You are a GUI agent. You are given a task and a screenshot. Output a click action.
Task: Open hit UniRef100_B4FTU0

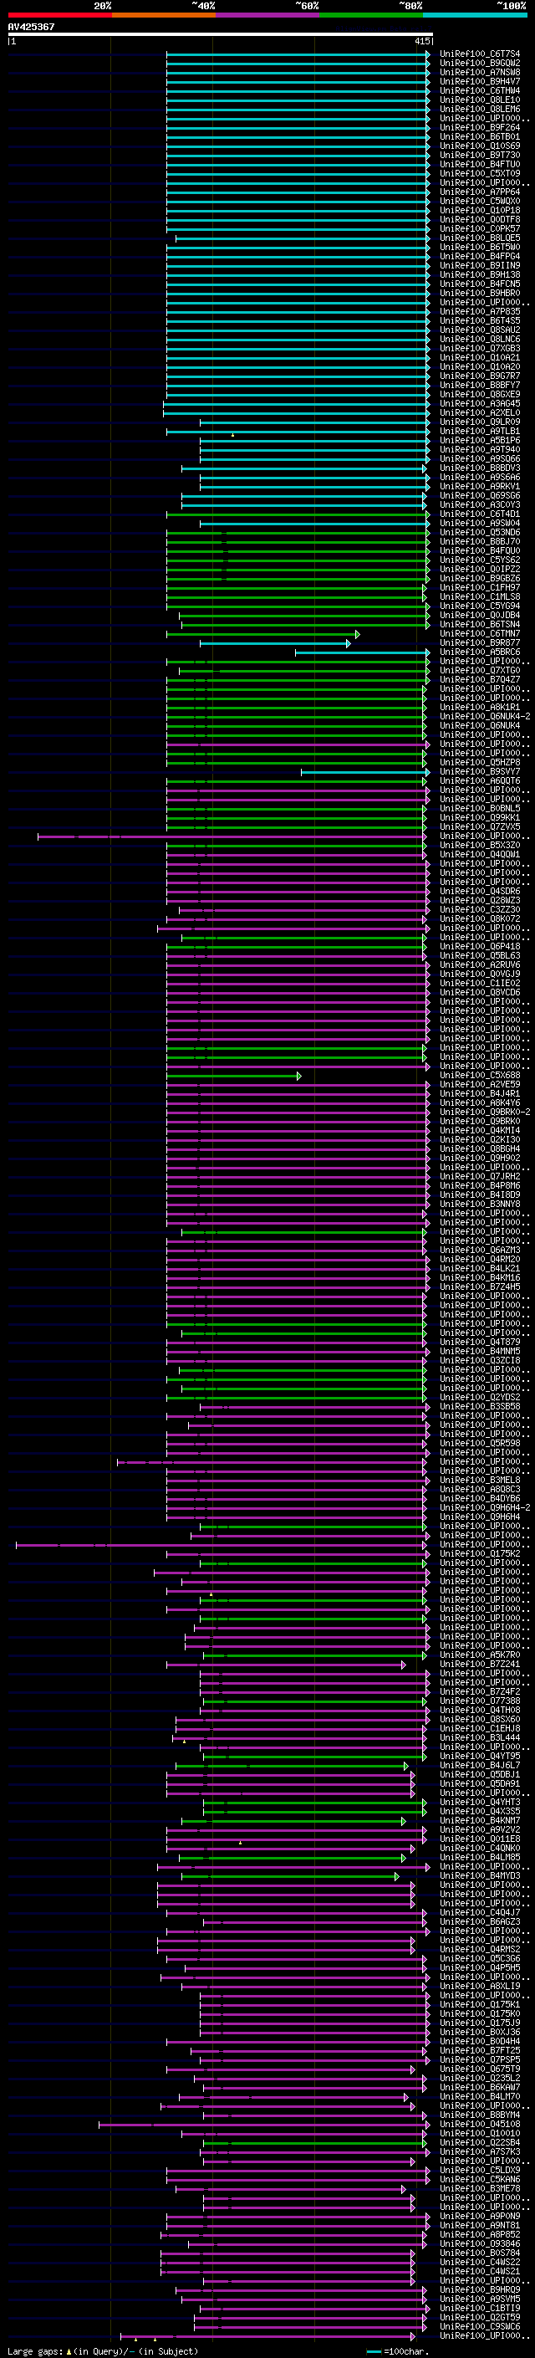[480, 164]
